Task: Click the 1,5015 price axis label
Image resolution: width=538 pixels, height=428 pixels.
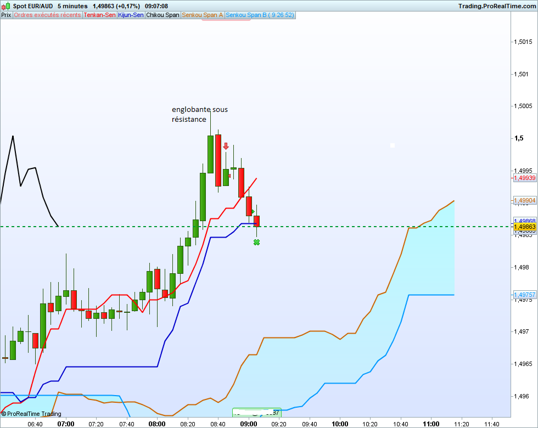Action: (523, 42)
